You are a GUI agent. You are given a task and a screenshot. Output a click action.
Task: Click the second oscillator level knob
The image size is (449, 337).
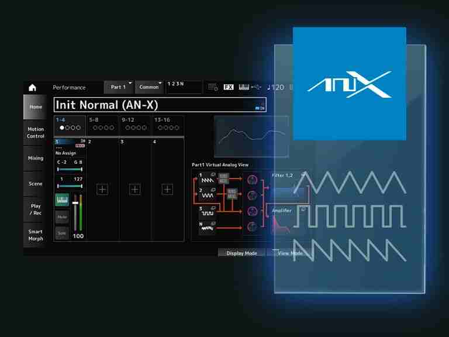click(252, 195)
